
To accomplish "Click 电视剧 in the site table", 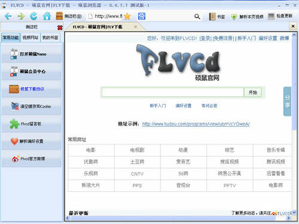I will point(137,150).
